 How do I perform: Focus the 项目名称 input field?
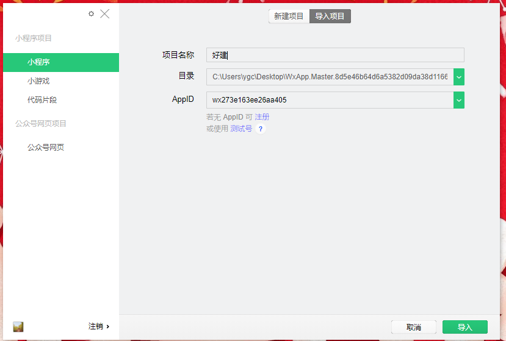coord(335,55)
